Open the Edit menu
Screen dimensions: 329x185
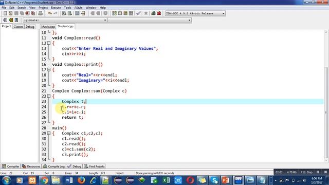click(12, 8)
